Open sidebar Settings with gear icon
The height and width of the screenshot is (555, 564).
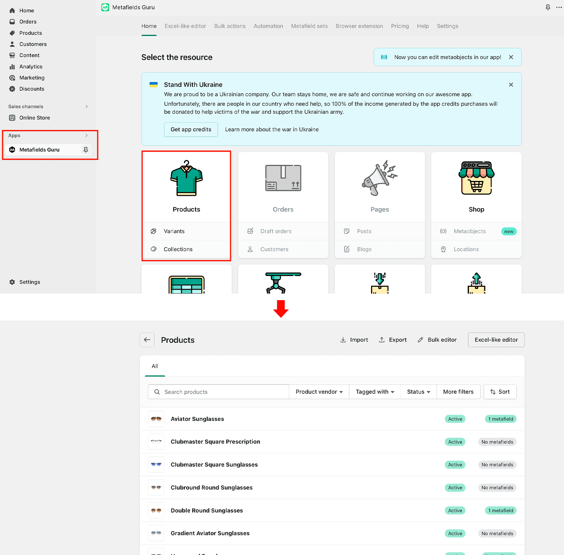pyautogui.click(x=30, y=282)
